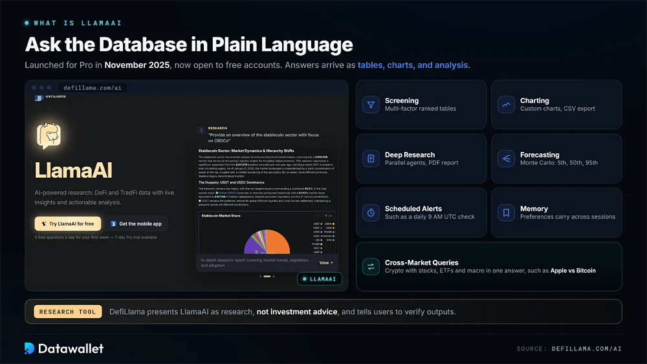
Task: Click Try LlamaAI for free button
Action: (68, 224)
